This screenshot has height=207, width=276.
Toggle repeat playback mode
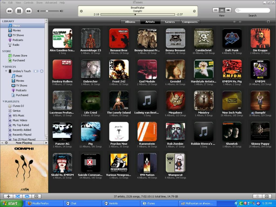pyautogui.click(x=27, y=196)
